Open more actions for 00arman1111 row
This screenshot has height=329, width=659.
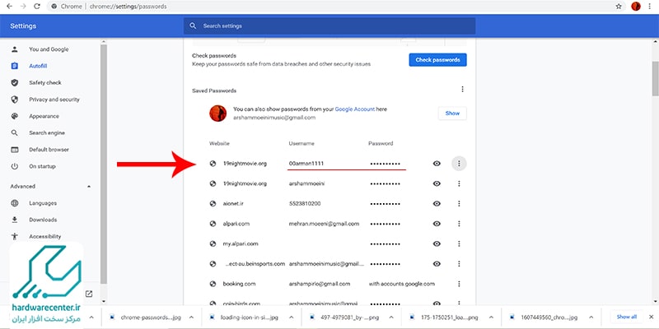point(459,163)
